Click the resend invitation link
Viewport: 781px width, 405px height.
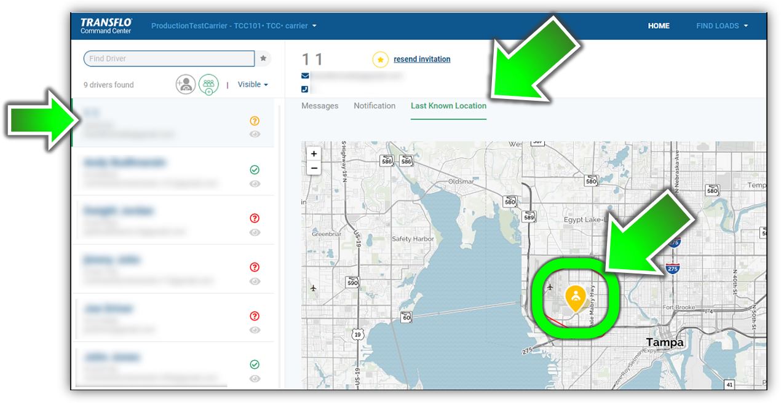422,59
